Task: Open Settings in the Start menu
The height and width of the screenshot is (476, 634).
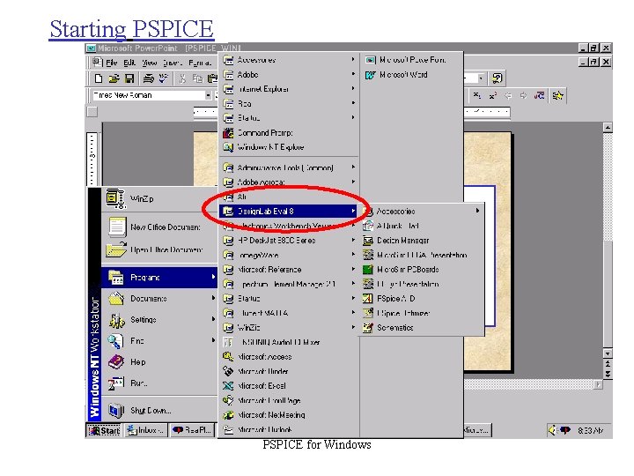Action: (x=159, y=319)
